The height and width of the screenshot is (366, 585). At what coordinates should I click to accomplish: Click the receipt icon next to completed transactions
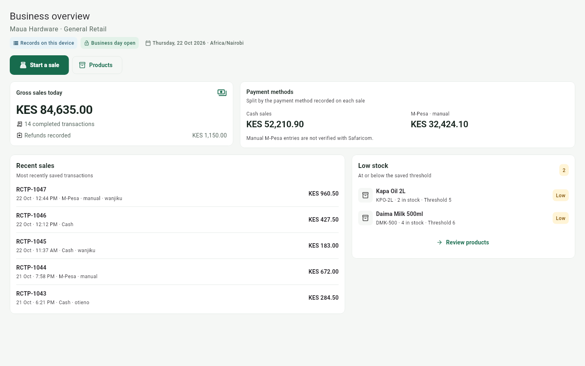(19, 124)
